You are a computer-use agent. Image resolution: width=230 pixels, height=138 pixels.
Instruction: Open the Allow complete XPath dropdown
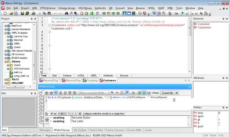click(x=94, y=93)
